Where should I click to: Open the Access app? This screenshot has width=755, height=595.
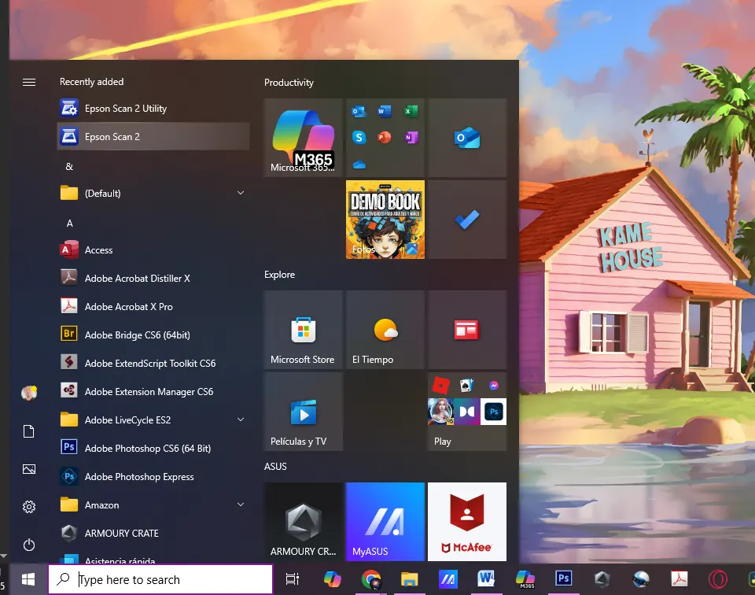click(x=153, y=250)
